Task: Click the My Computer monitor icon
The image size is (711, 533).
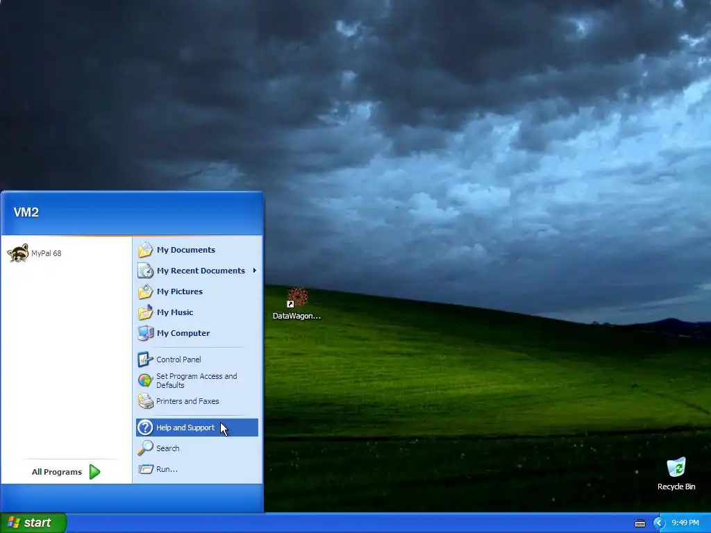Action: pos(145,333)
